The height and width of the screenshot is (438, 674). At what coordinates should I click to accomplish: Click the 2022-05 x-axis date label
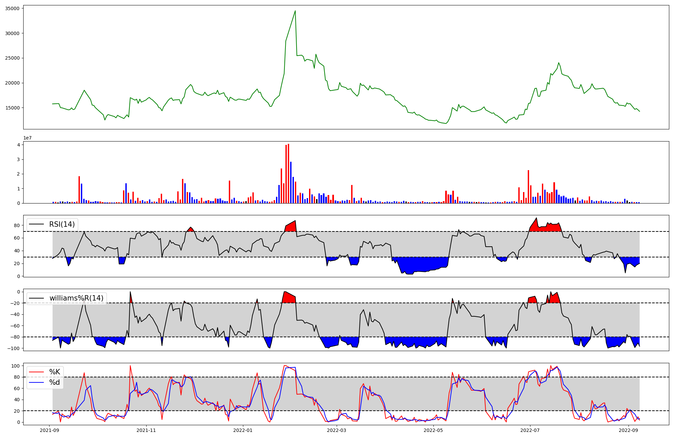click(433, 430)
